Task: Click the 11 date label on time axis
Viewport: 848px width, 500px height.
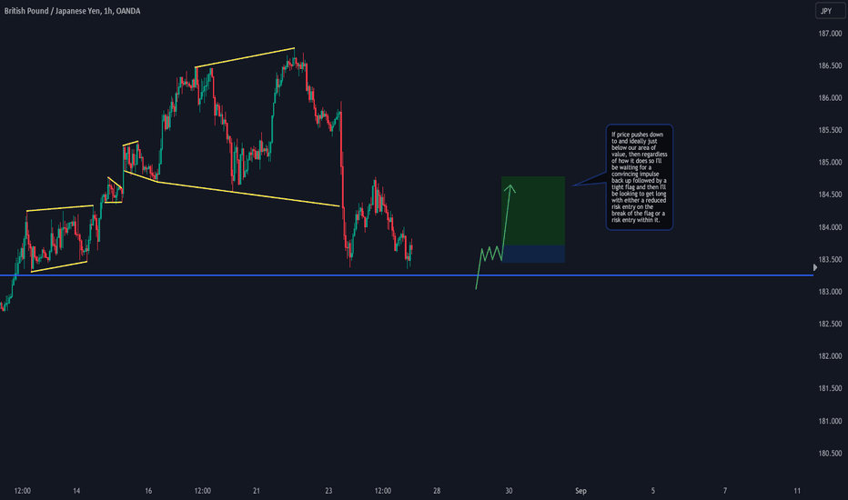Action: 797,491
